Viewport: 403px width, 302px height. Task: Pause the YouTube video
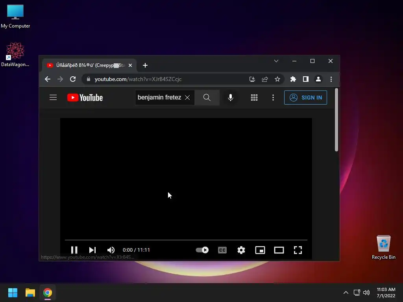[74, 250]
